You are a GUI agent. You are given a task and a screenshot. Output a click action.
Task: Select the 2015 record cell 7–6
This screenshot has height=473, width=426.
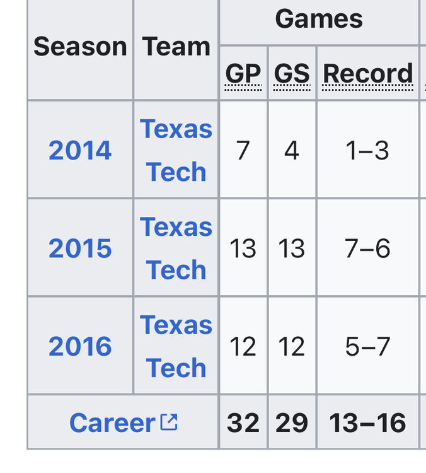(x=368, y=248)
